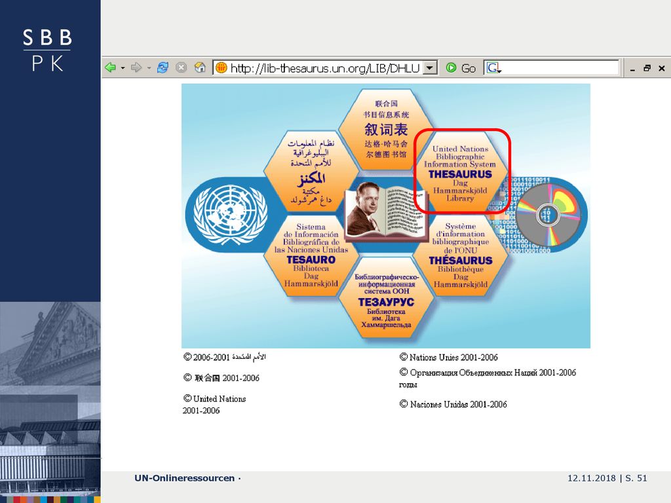Click the SBB PK logo
This screenshot has height=503, width=671.
[47, 50]
